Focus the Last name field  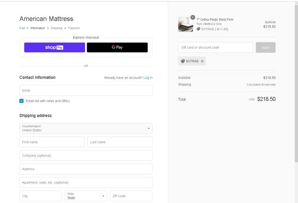(x=120, y=142)
